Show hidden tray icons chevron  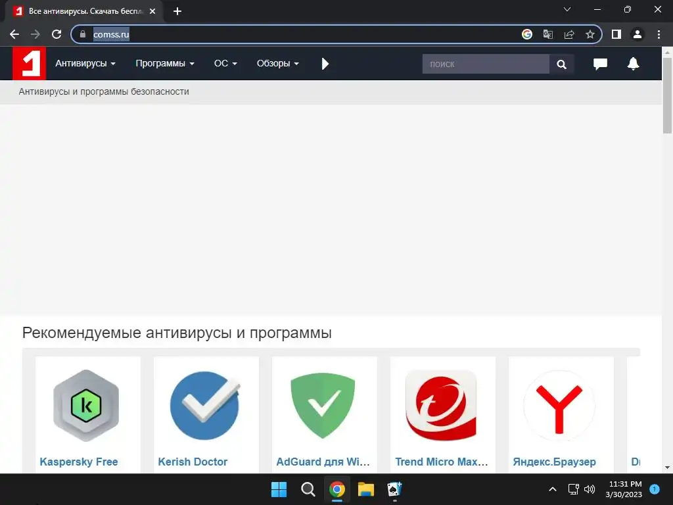(x=553, y=489)
